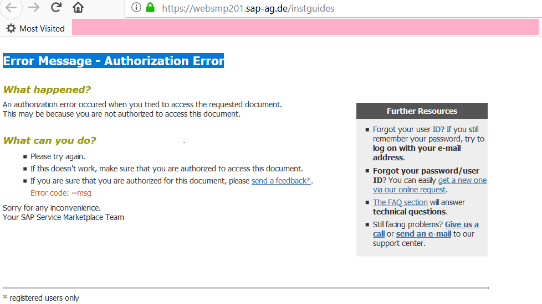Click the 'send an e-mail' link
Viewport: 542px width, 304px height.
coord(423,234)
